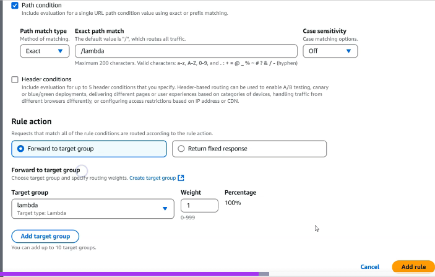The width and height of the screenshot is (435, 277).
Task: Click the orange Add rule button
Action: point(413,266)
